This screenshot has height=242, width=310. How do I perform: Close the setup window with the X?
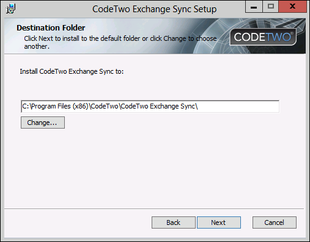pyautogui.click(x=292, y=7)
